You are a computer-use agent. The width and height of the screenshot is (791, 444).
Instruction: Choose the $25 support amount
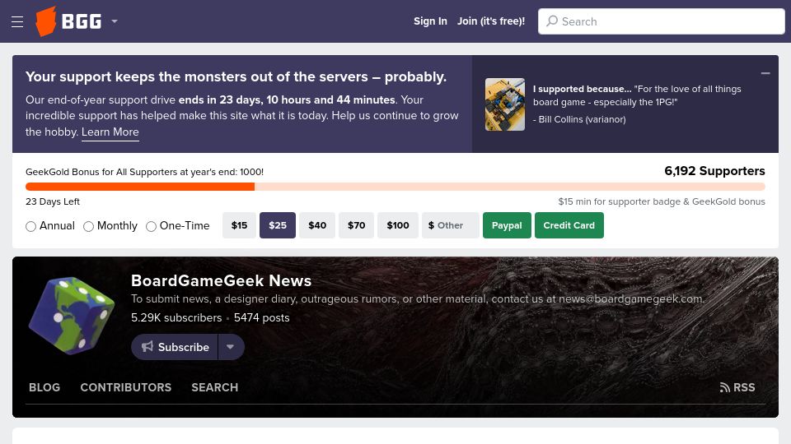(278, 225)
